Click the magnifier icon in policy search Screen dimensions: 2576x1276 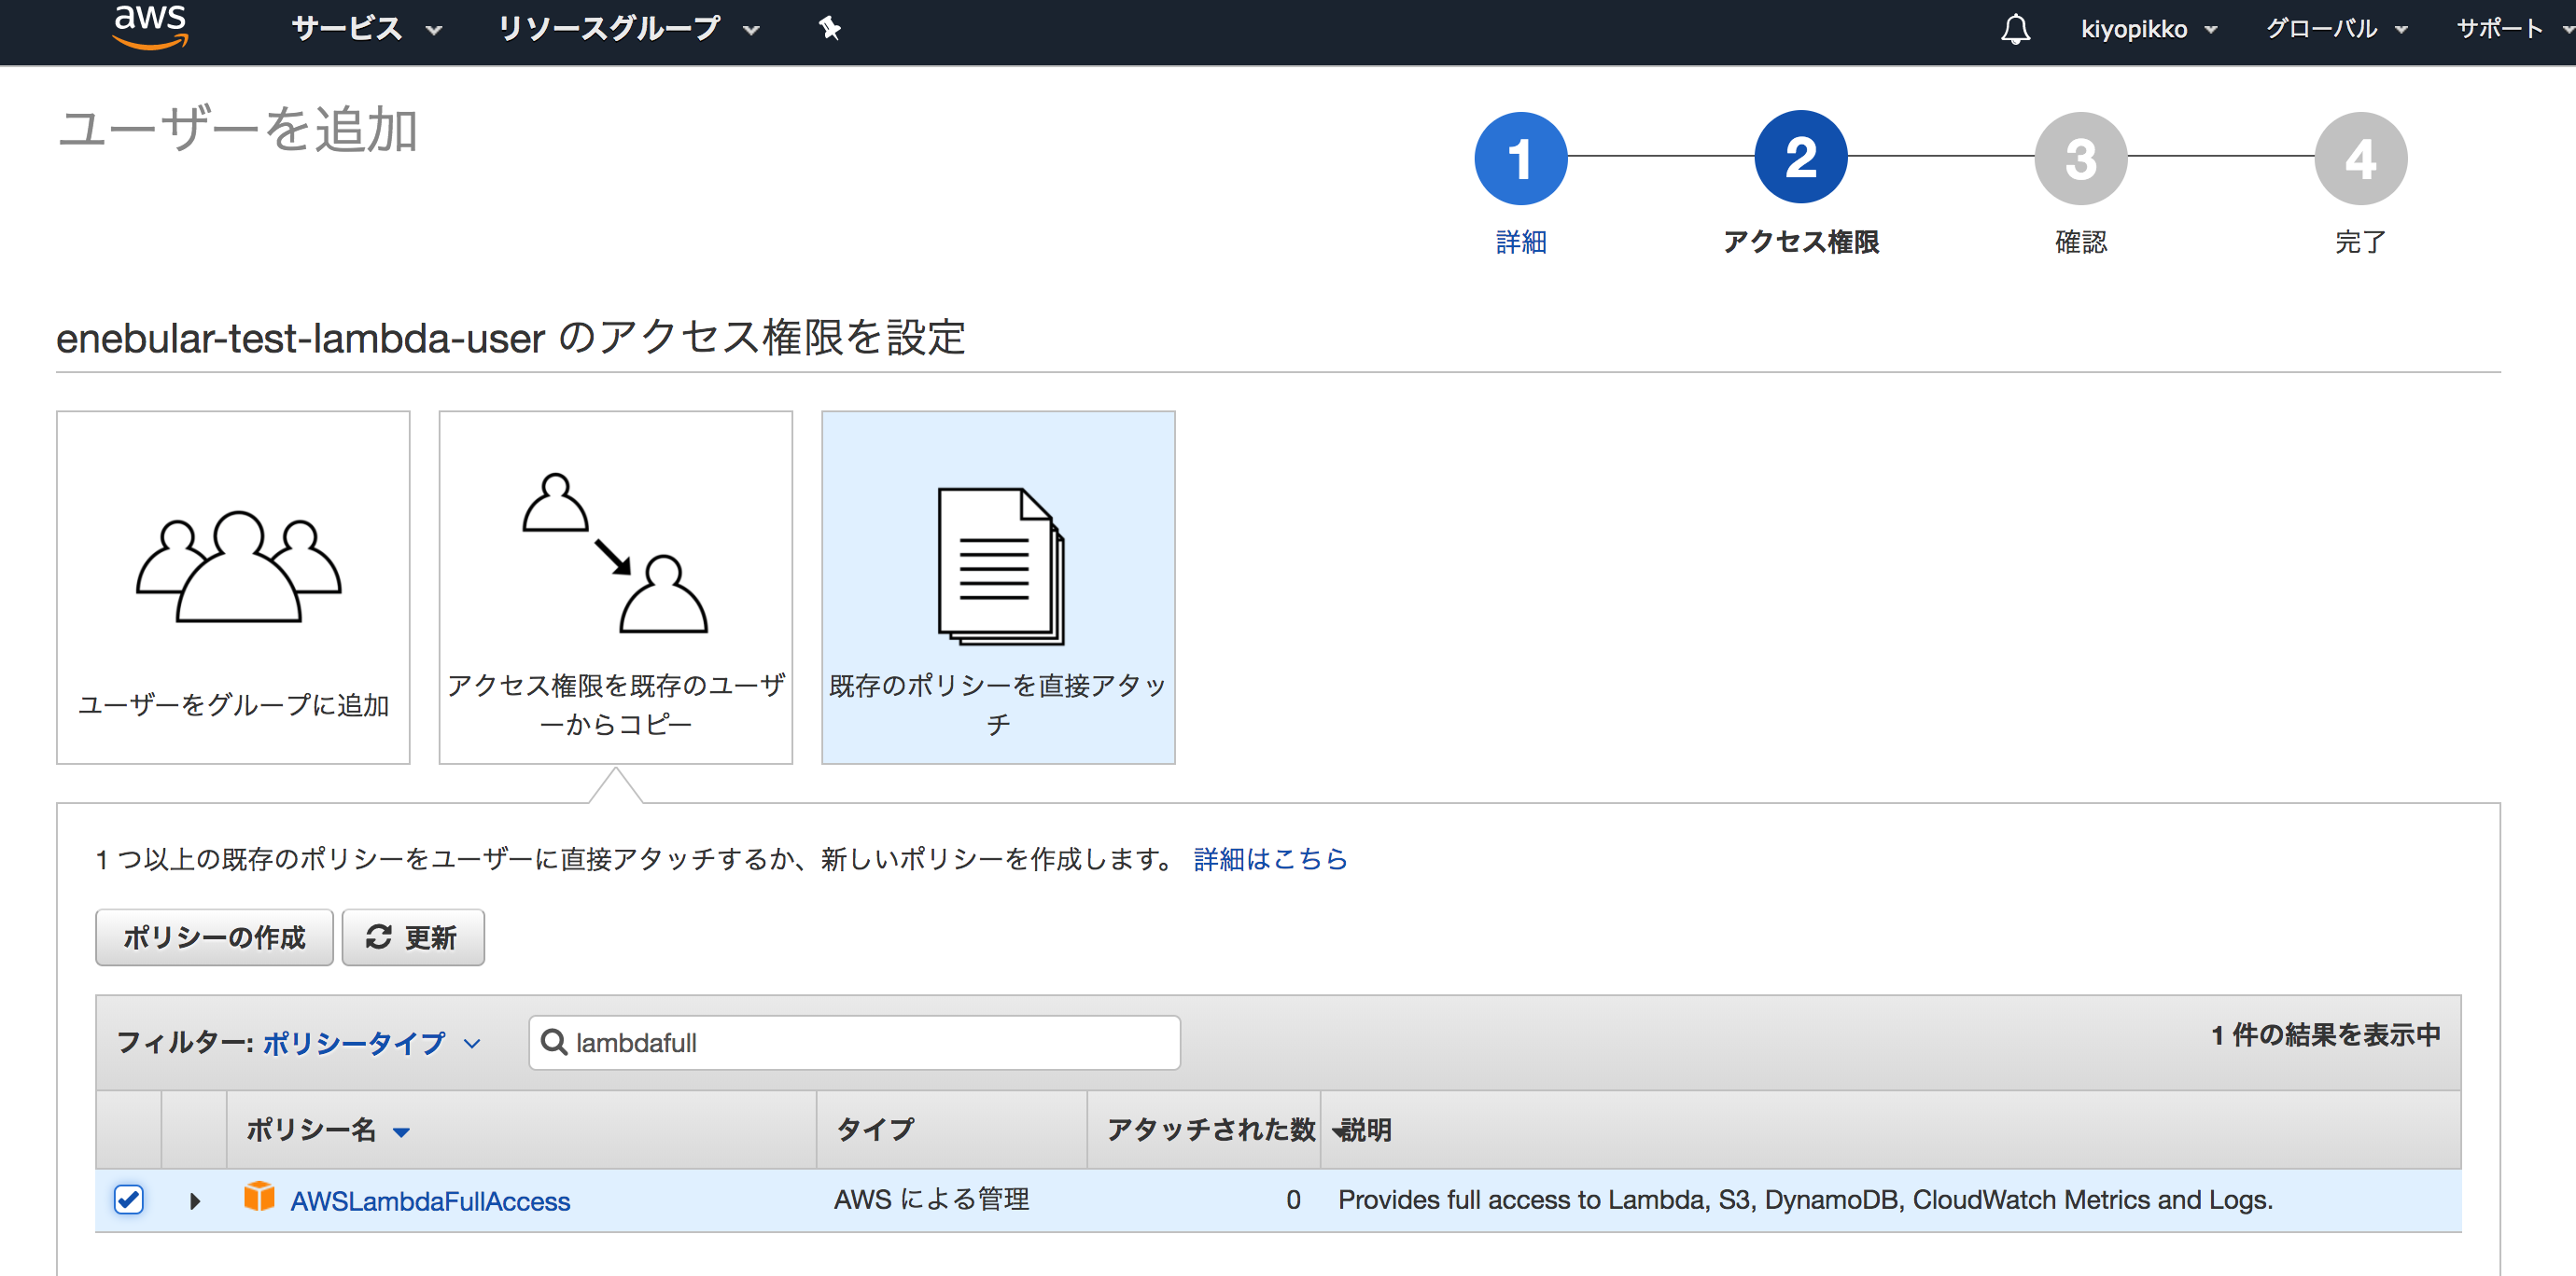coord(553,1042)
